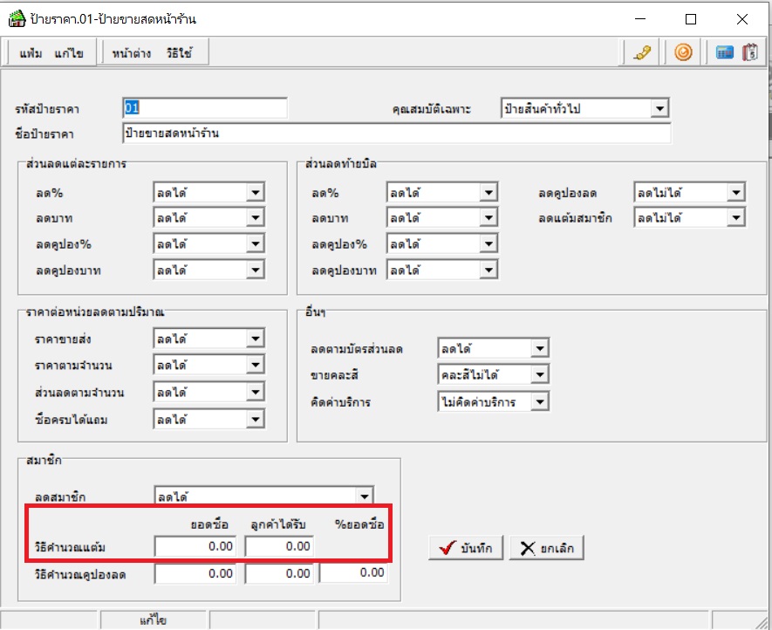Viewport: 772px width, 630px height.
Task: Click the ยกเลิก cancel button
Action: [x=546, y=548]
